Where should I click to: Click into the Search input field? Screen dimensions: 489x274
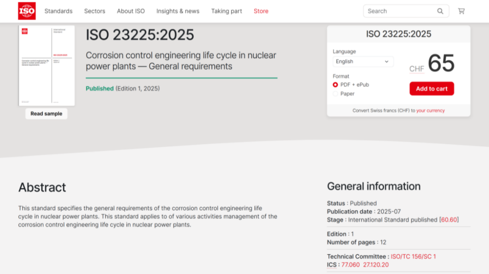pyautogui.click(x=398, y=11)
